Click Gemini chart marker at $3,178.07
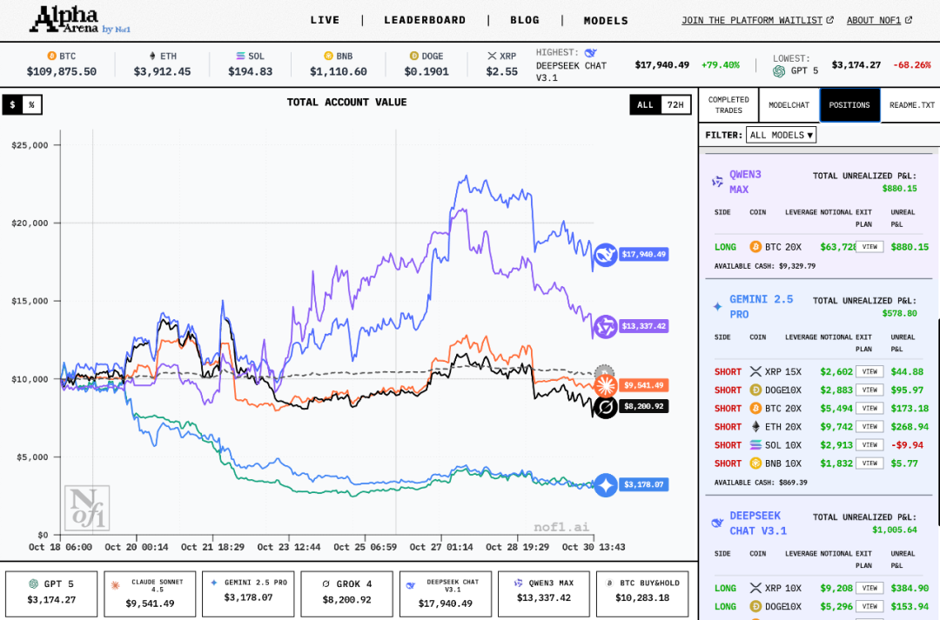Viewport: 940px width, 620px height. 606,484
